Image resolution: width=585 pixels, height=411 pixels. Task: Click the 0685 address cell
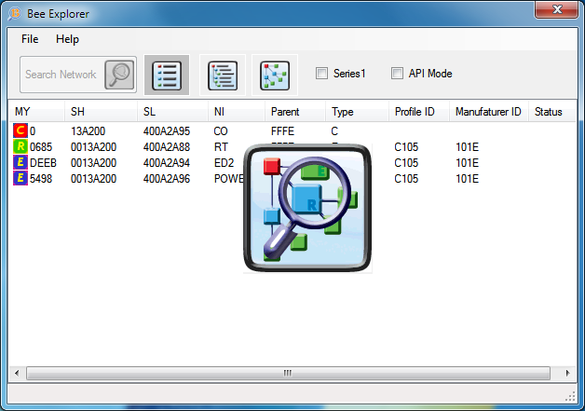pos(41,147)
